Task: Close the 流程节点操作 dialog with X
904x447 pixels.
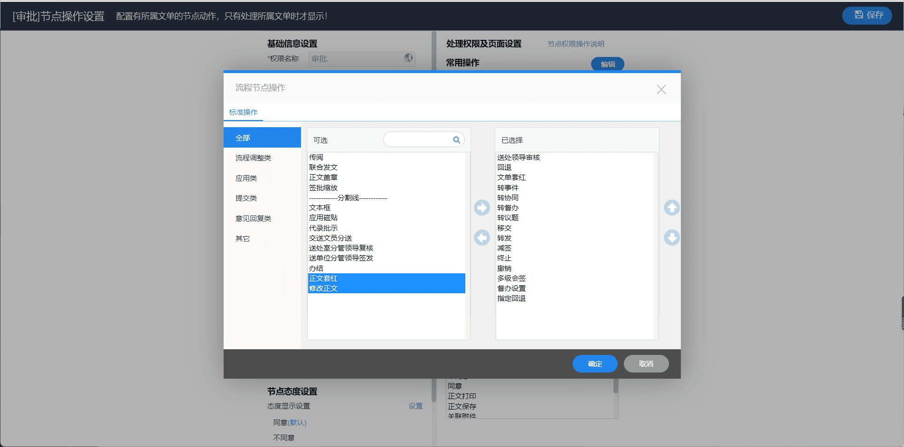Action: point(661,90)
